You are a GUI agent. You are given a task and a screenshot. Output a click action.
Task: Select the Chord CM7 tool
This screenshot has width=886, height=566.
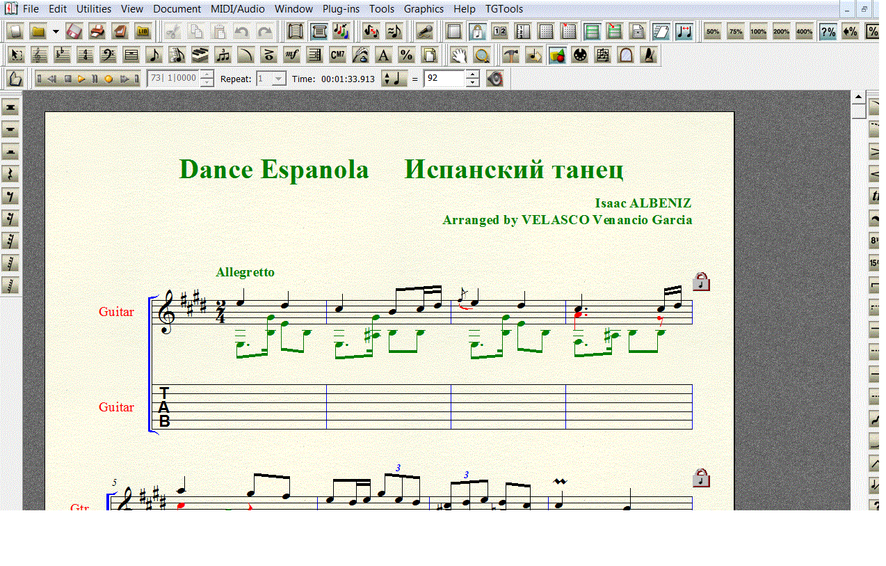pos(338,56)
